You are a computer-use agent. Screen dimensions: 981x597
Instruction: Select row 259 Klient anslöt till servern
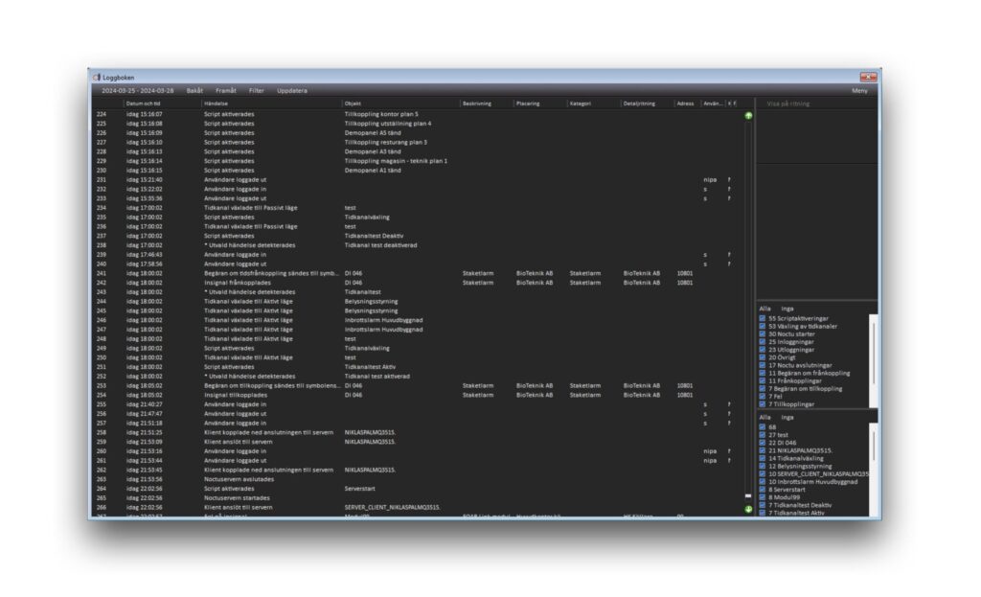point(420,442)
